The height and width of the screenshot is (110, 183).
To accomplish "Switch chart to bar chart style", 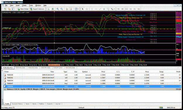I will (x=49, y=9).
